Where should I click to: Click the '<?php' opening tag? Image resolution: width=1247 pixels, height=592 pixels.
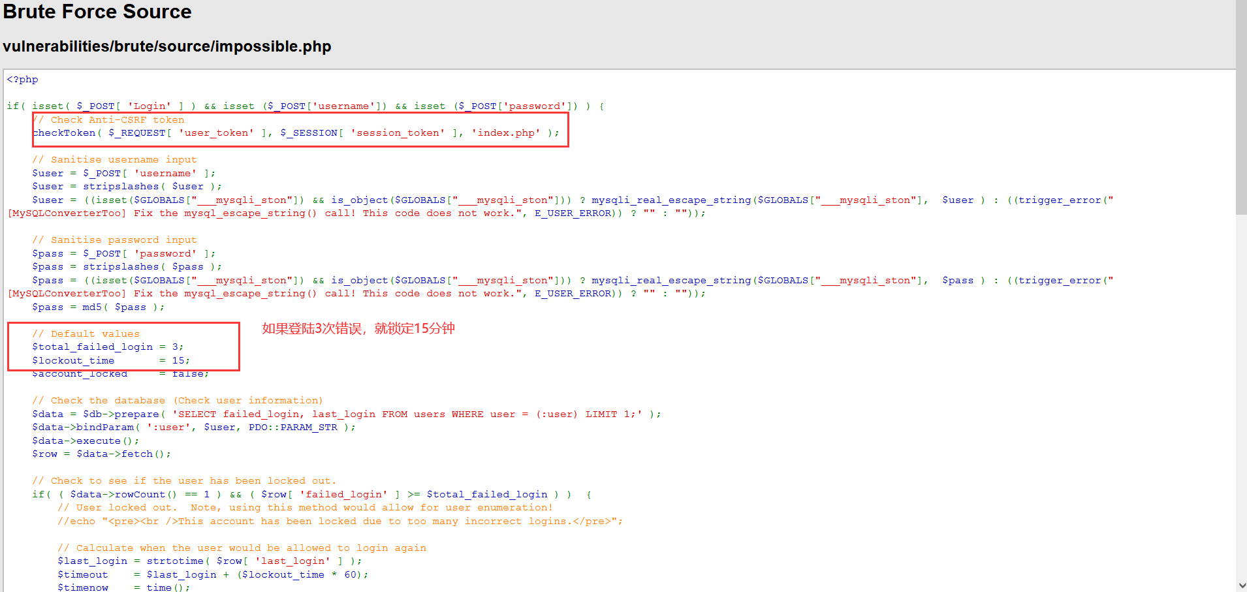click(23, 80)
